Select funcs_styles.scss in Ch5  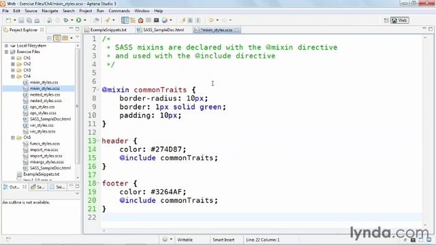45,144
